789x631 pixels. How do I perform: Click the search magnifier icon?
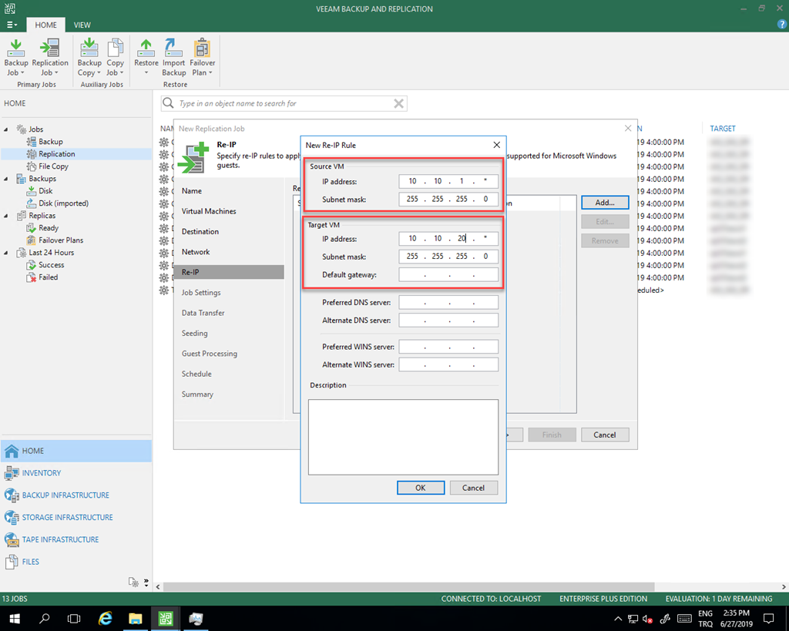[x=168, y=103]
